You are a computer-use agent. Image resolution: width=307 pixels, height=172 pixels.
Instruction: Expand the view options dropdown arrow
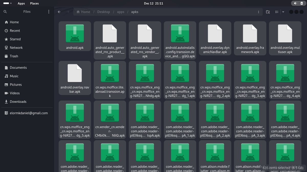click(x=283, y=12)
